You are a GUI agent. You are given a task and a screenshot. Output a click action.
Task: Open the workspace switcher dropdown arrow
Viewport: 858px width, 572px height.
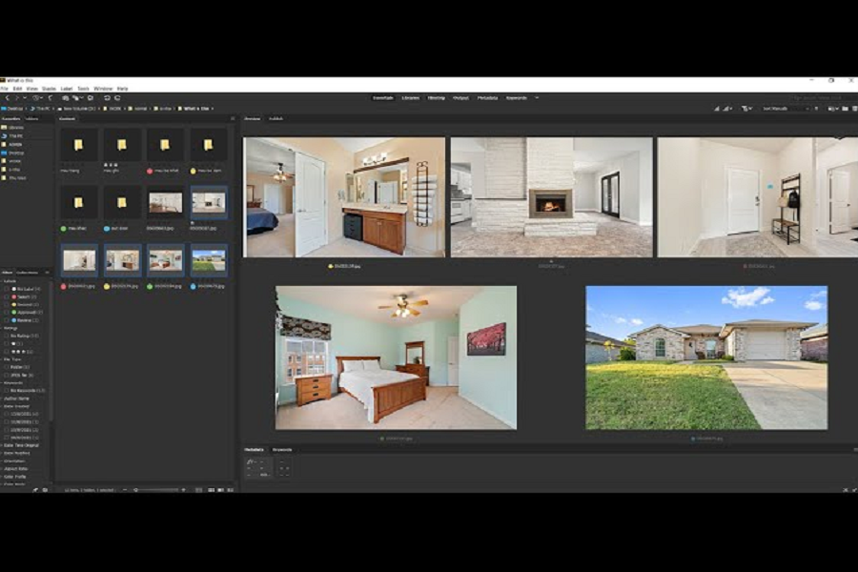point(537,98)
